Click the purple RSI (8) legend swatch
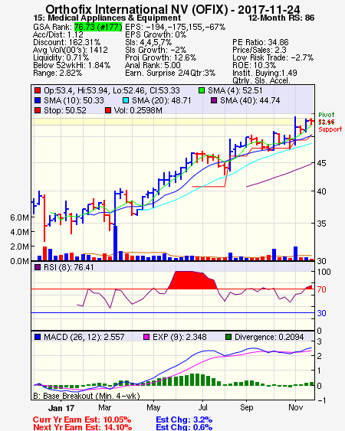 [x=38, y=267]
